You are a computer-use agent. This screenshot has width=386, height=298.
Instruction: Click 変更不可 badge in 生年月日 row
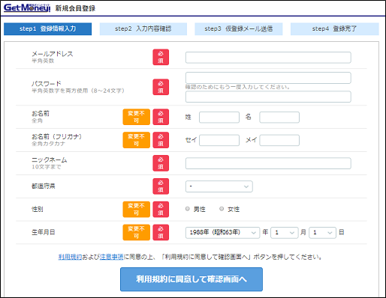click(x=137, y=232)
